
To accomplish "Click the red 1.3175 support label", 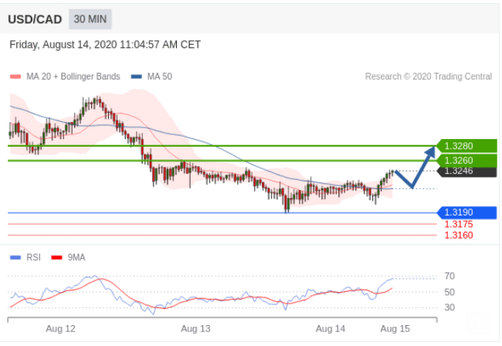I will click(x=459, y=224).
